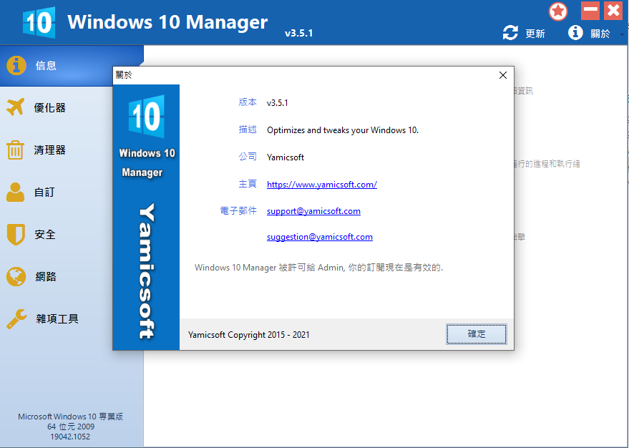The height and width of the screenshot is (448, 629).
Task: Open the 信息 sidebar tab
Action: [72, 66]
